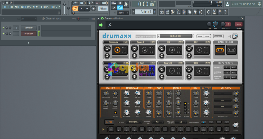Click the Drumaxx LOAD button

(200, 36)
